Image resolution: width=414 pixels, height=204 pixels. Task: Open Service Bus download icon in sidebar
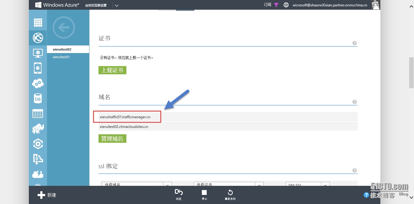38,159
